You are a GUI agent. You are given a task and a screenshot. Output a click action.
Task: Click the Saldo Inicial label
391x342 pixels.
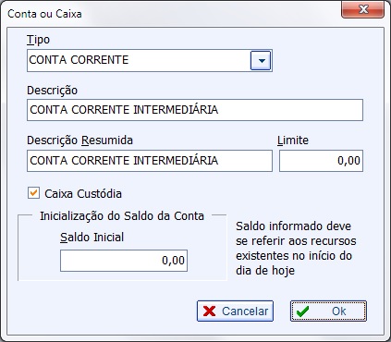click(92, 238)
